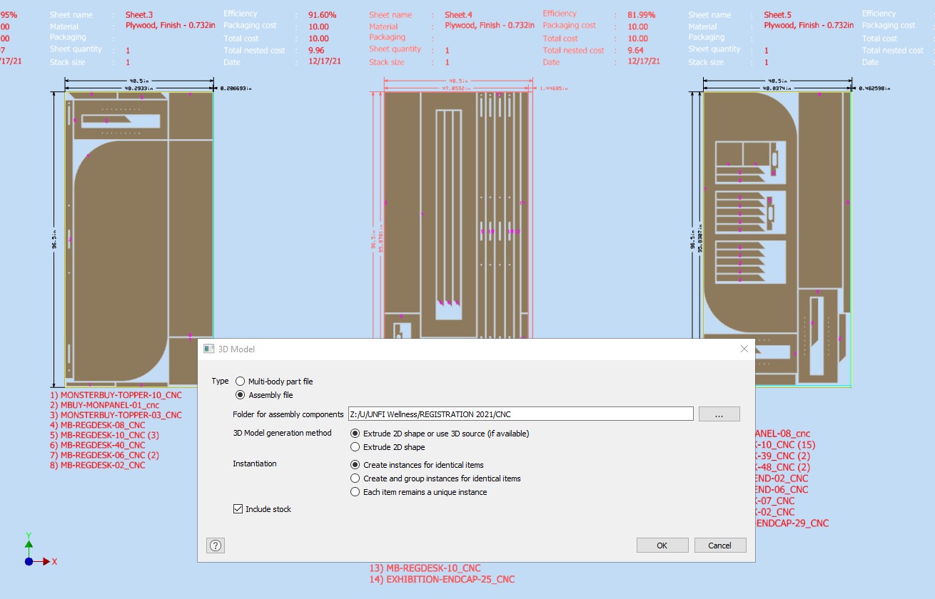Select Create instances for identical items

pos(355,465)
